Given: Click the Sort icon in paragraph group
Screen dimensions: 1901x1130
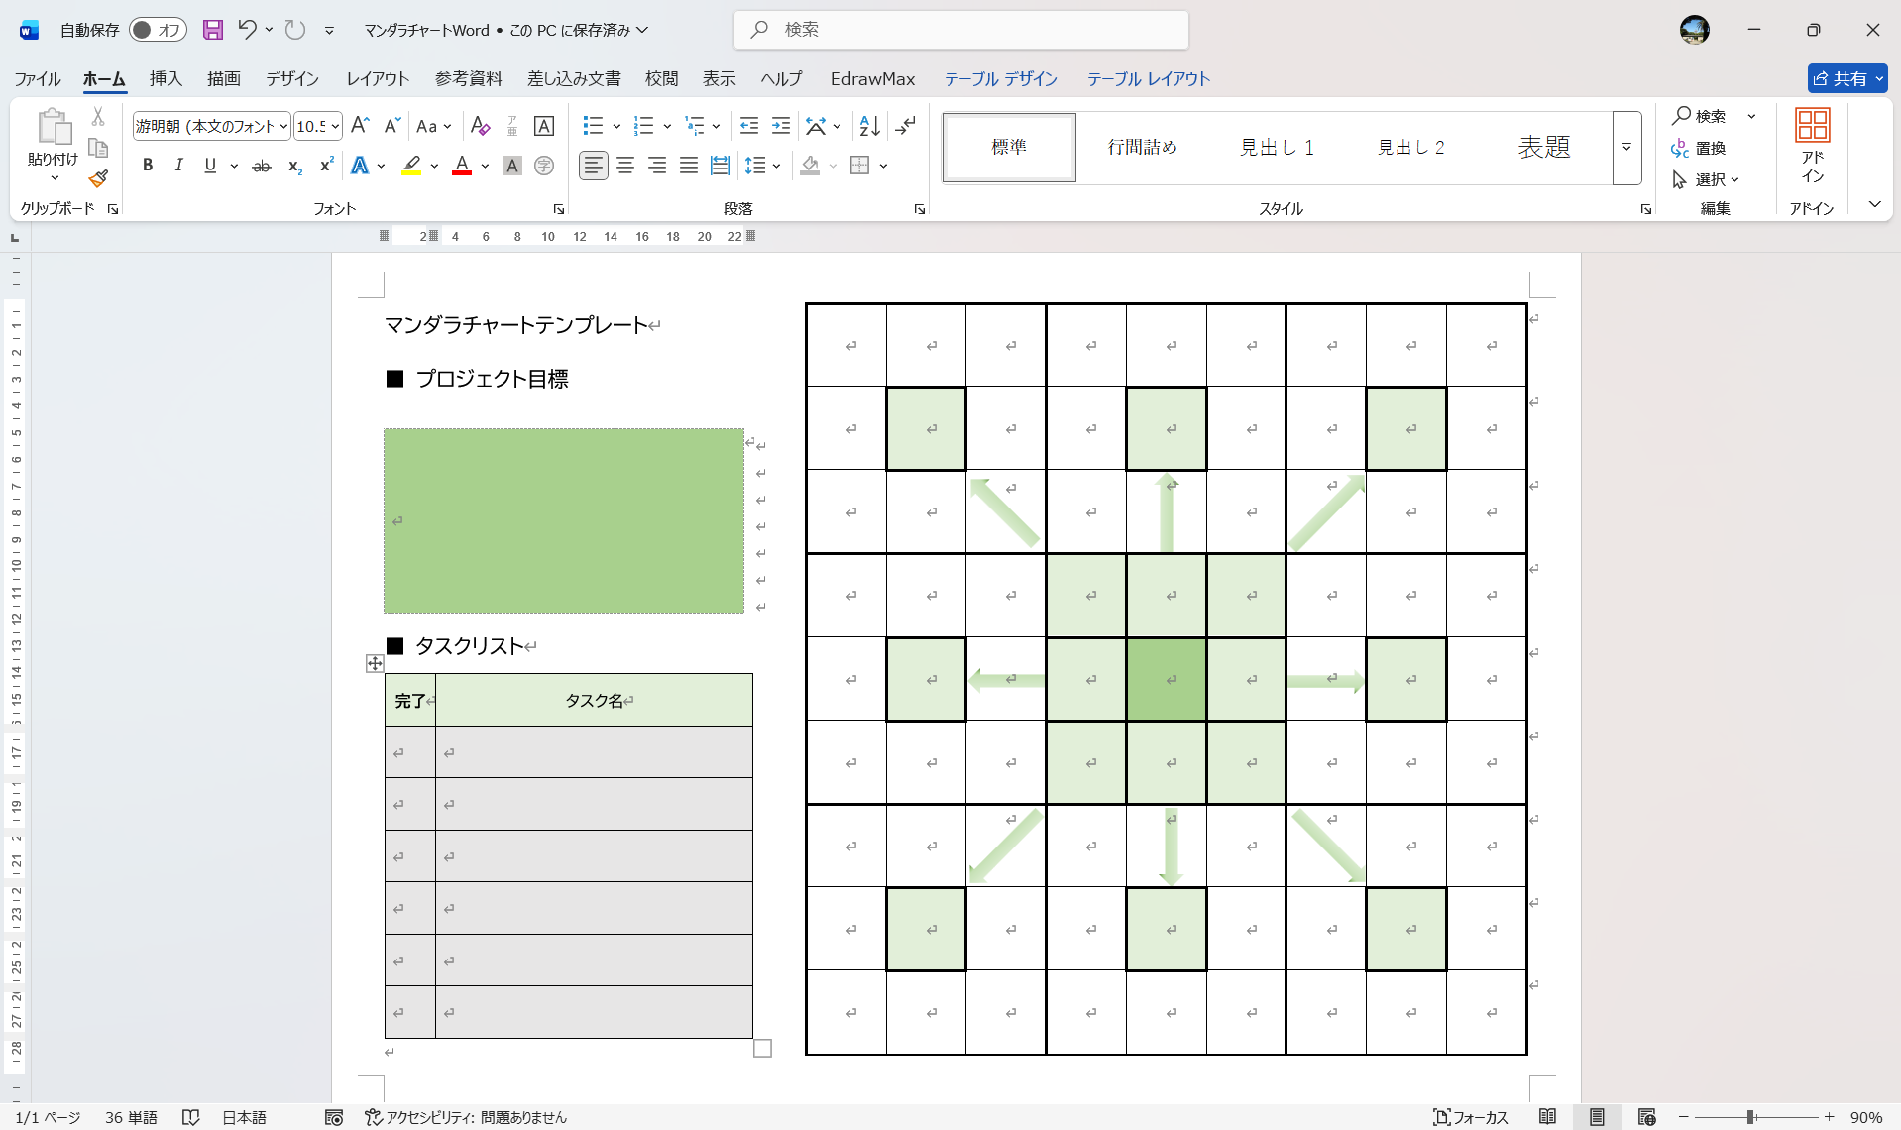Looking at the screenshot, I should coord(869,126).
